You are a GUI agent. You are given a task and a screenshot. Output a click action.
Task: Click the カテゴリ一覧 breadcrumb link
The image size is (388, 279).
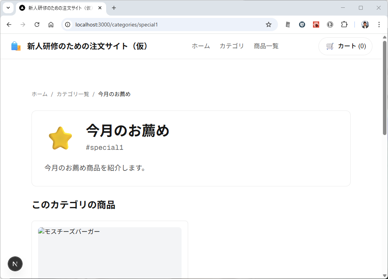(x=73, y=94)
